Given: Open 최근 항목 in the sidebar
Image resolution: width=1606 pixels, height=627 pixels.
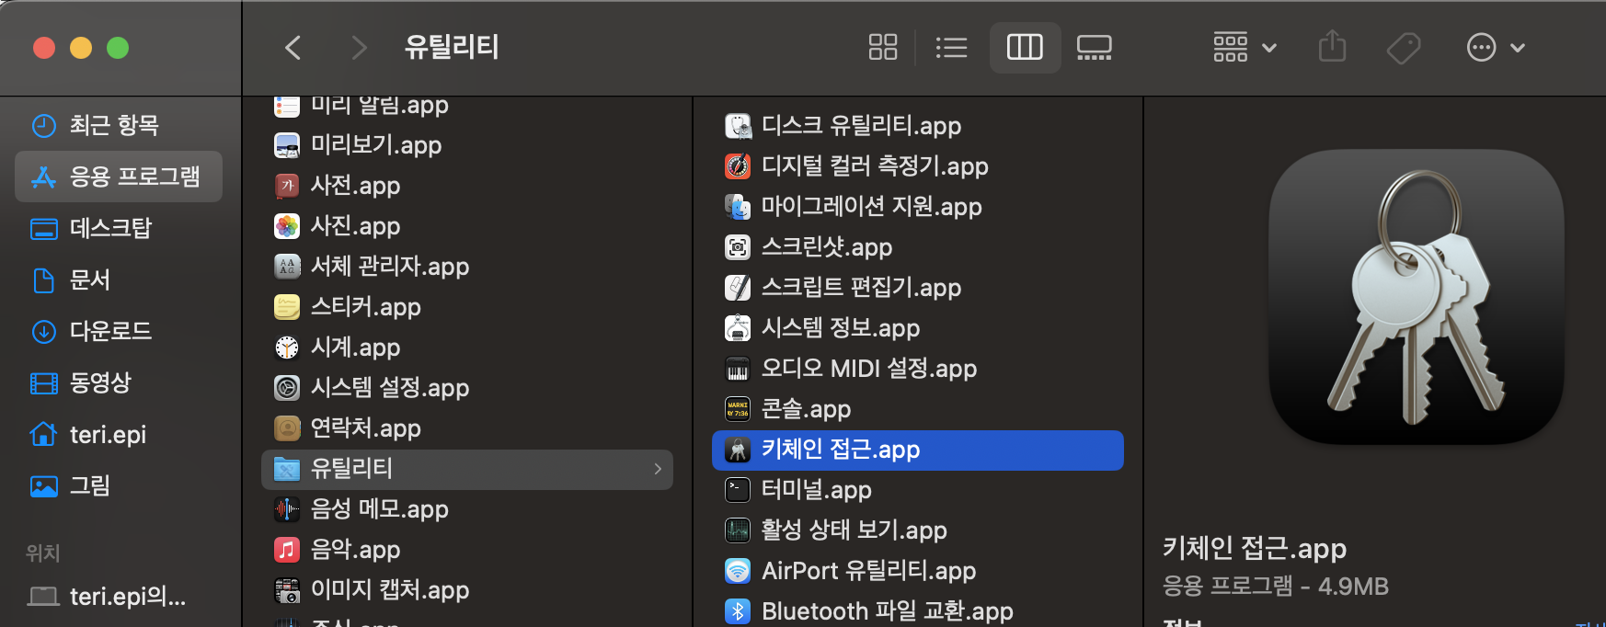Looking at the screenshot, I should pos(119,125).
